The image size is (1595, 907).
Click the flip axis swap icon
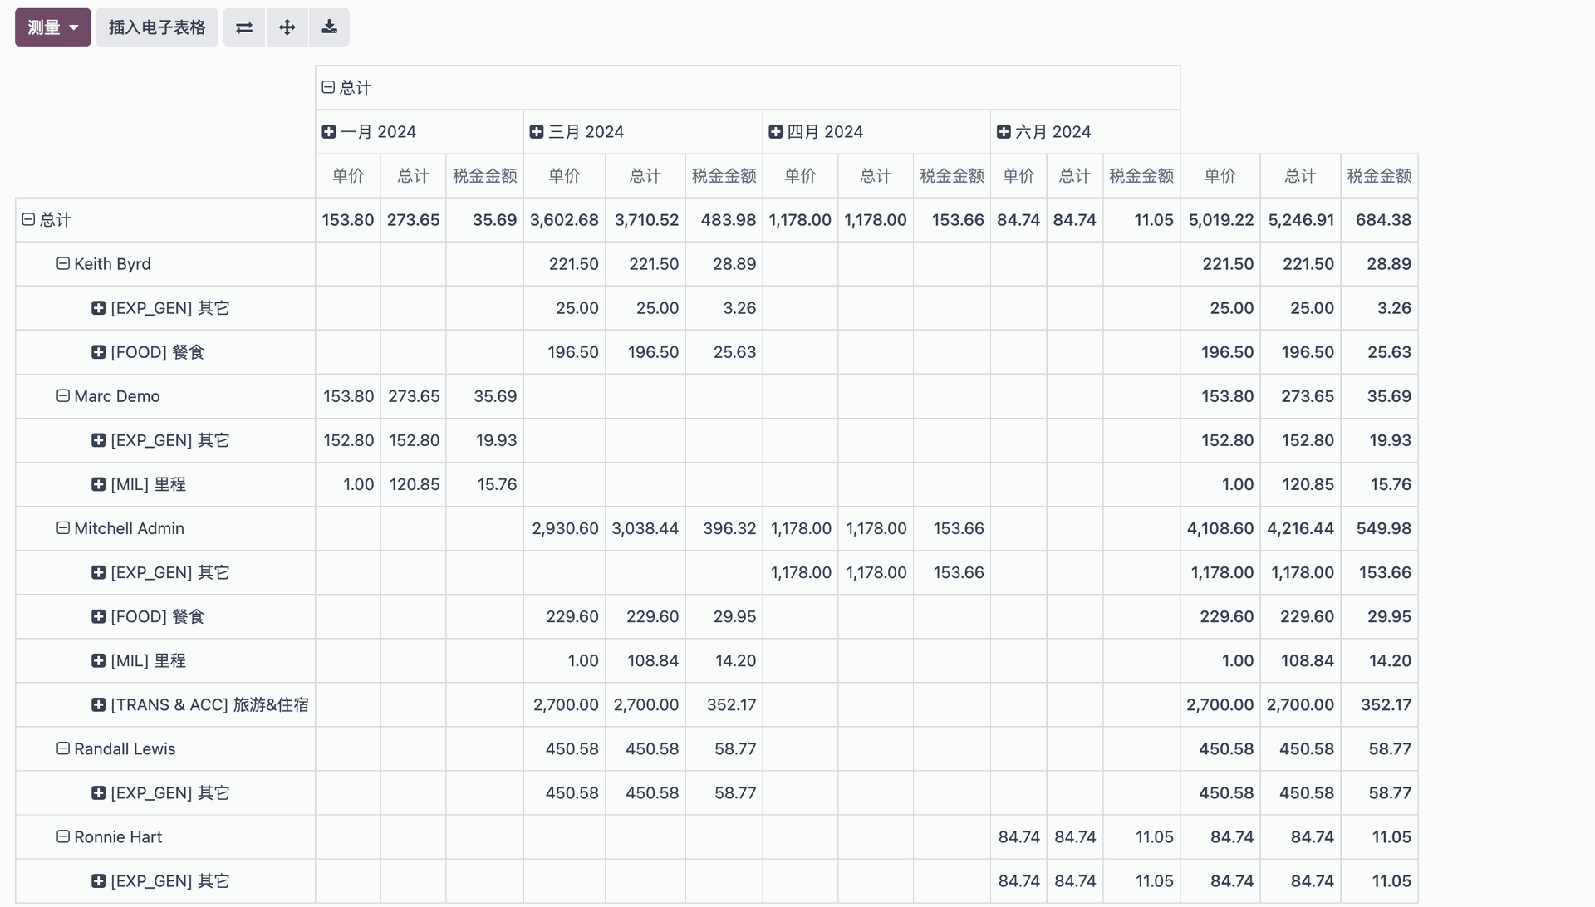pos(244,27)
